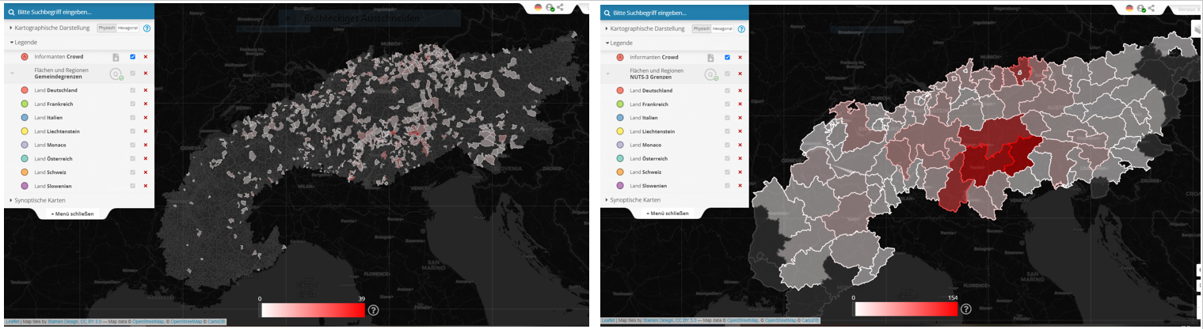Click the share icon in the right map

point(1152,8)
